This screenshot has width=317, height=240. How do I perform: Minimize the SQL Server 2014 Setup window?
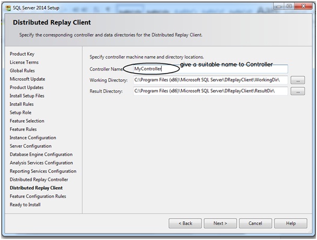coord(279,6)
